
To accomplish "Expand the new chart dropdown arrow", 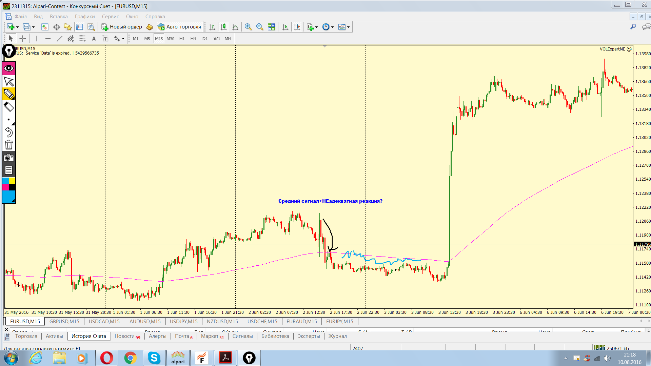I will coord(17,27).
